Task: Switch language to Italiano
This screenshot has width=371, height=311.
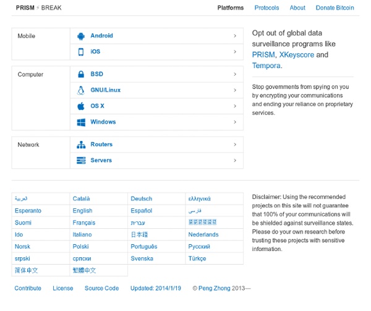Action: click(82, 235)
